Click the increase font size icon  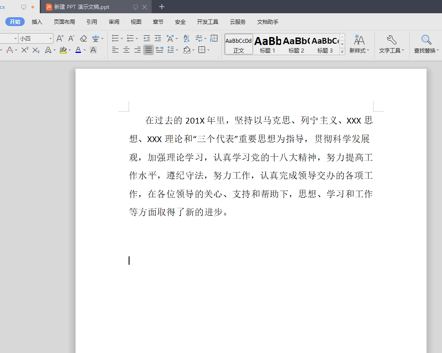60,38
